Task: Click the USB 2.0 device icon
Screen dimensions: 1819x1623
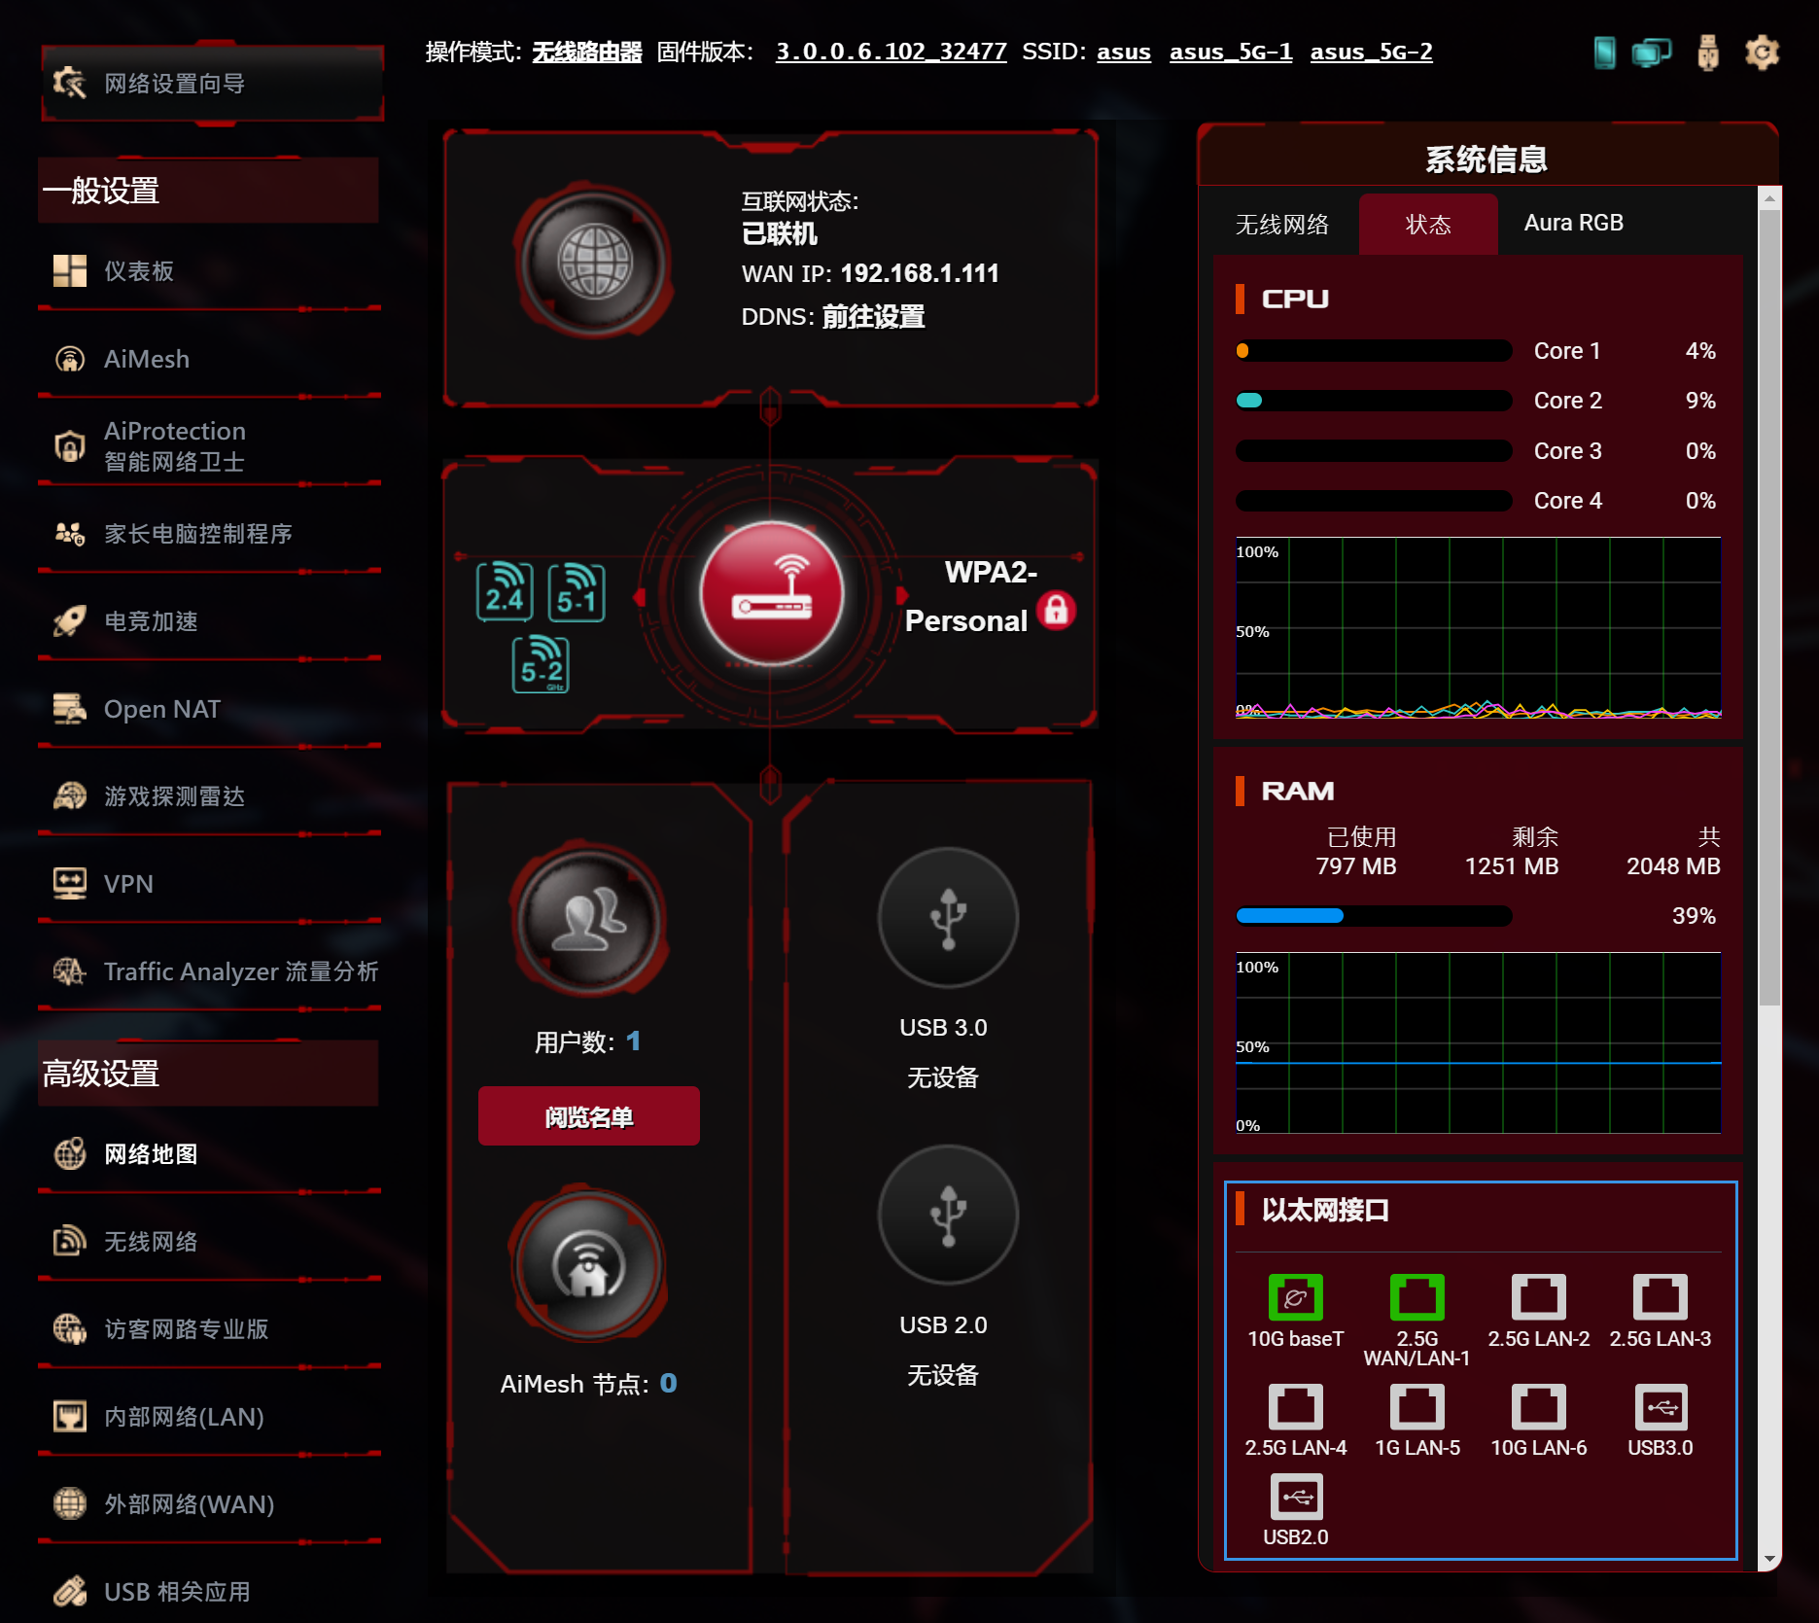Action: point(948,1216)
